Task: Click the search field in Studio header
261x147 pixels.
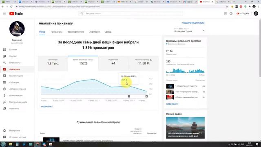Action: coord(130,13)
